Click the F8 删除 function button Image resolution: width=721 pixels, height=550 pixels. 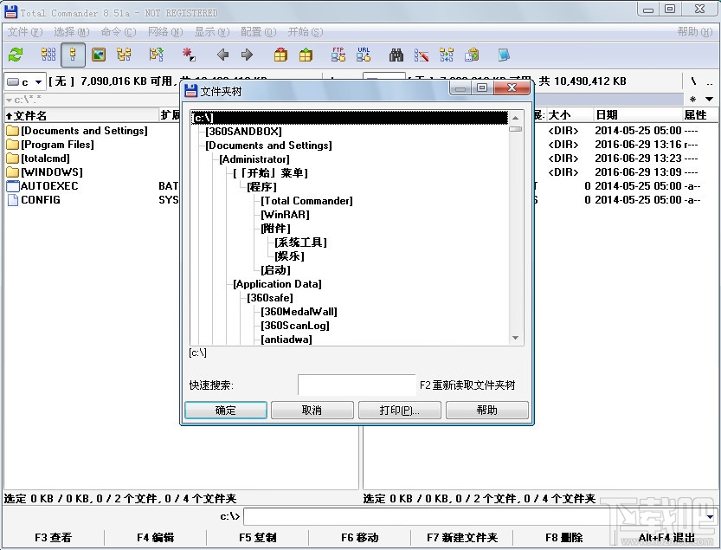coord(564,537)
